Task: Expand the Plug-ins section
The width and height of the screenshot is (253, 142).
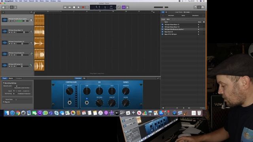Action: click(x=4, y=102)
